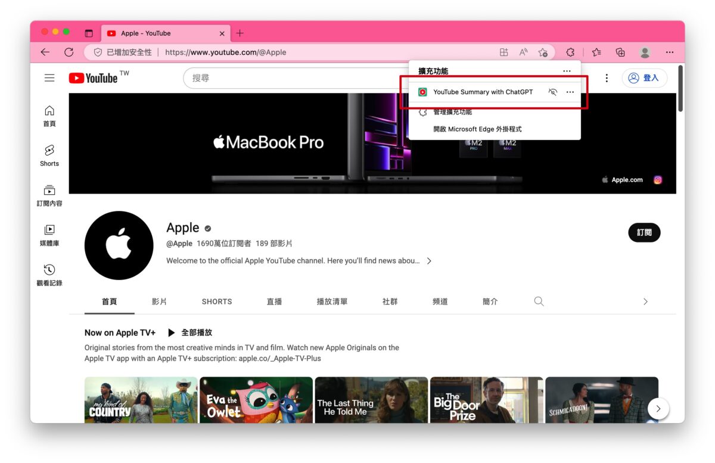Viewport: 715px width, 463px height.
Task: Open a new tab with plus button
Action: pyautogui.click(x=240, y=33)
